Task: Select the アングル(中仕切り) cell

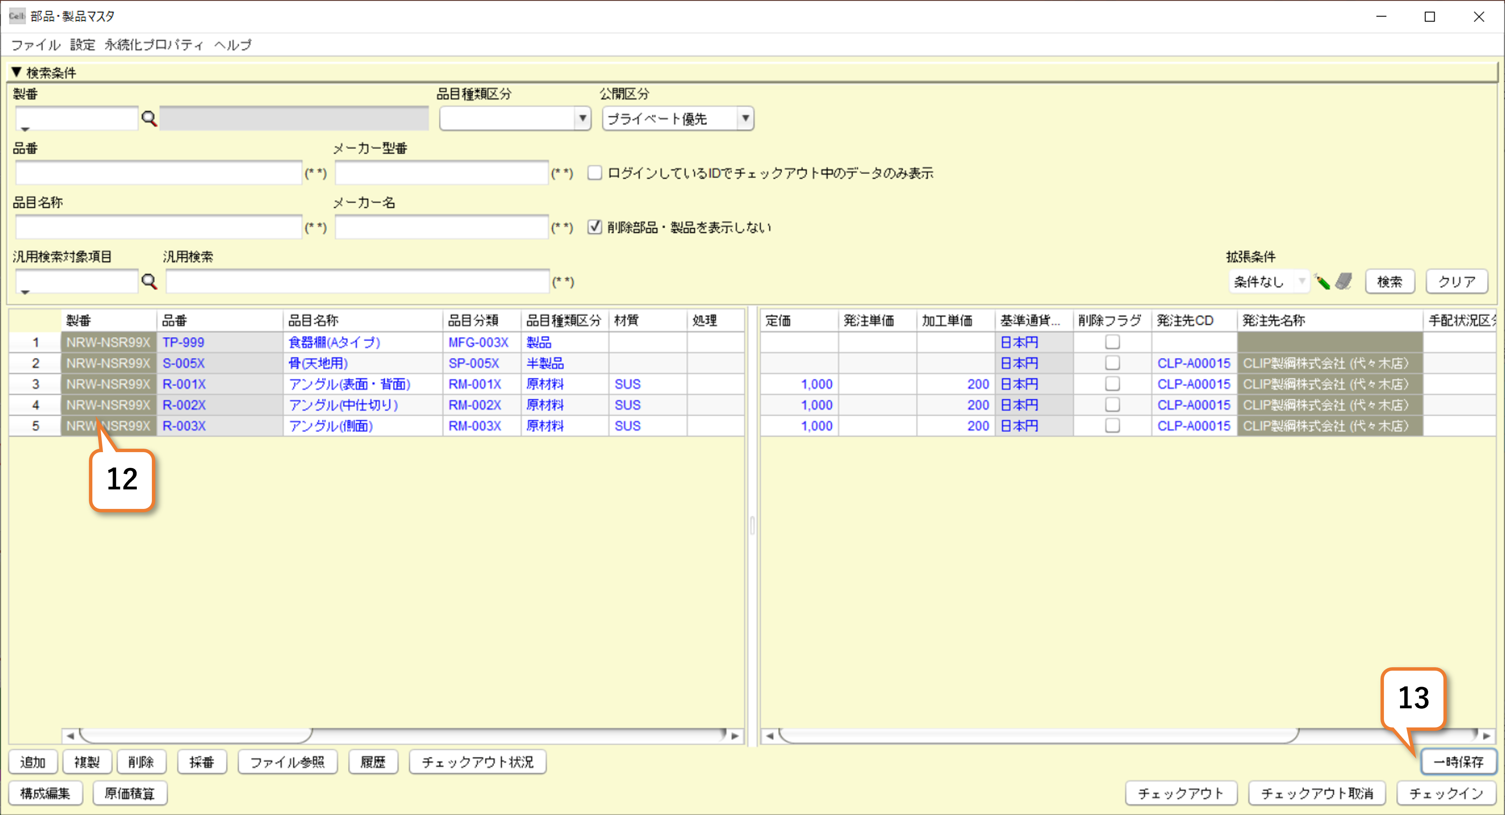Action: pos(363,406)
